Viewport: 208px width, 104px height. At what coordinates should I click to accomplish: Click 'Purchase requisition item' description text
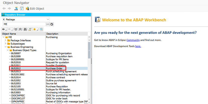[x=59, y=56]
